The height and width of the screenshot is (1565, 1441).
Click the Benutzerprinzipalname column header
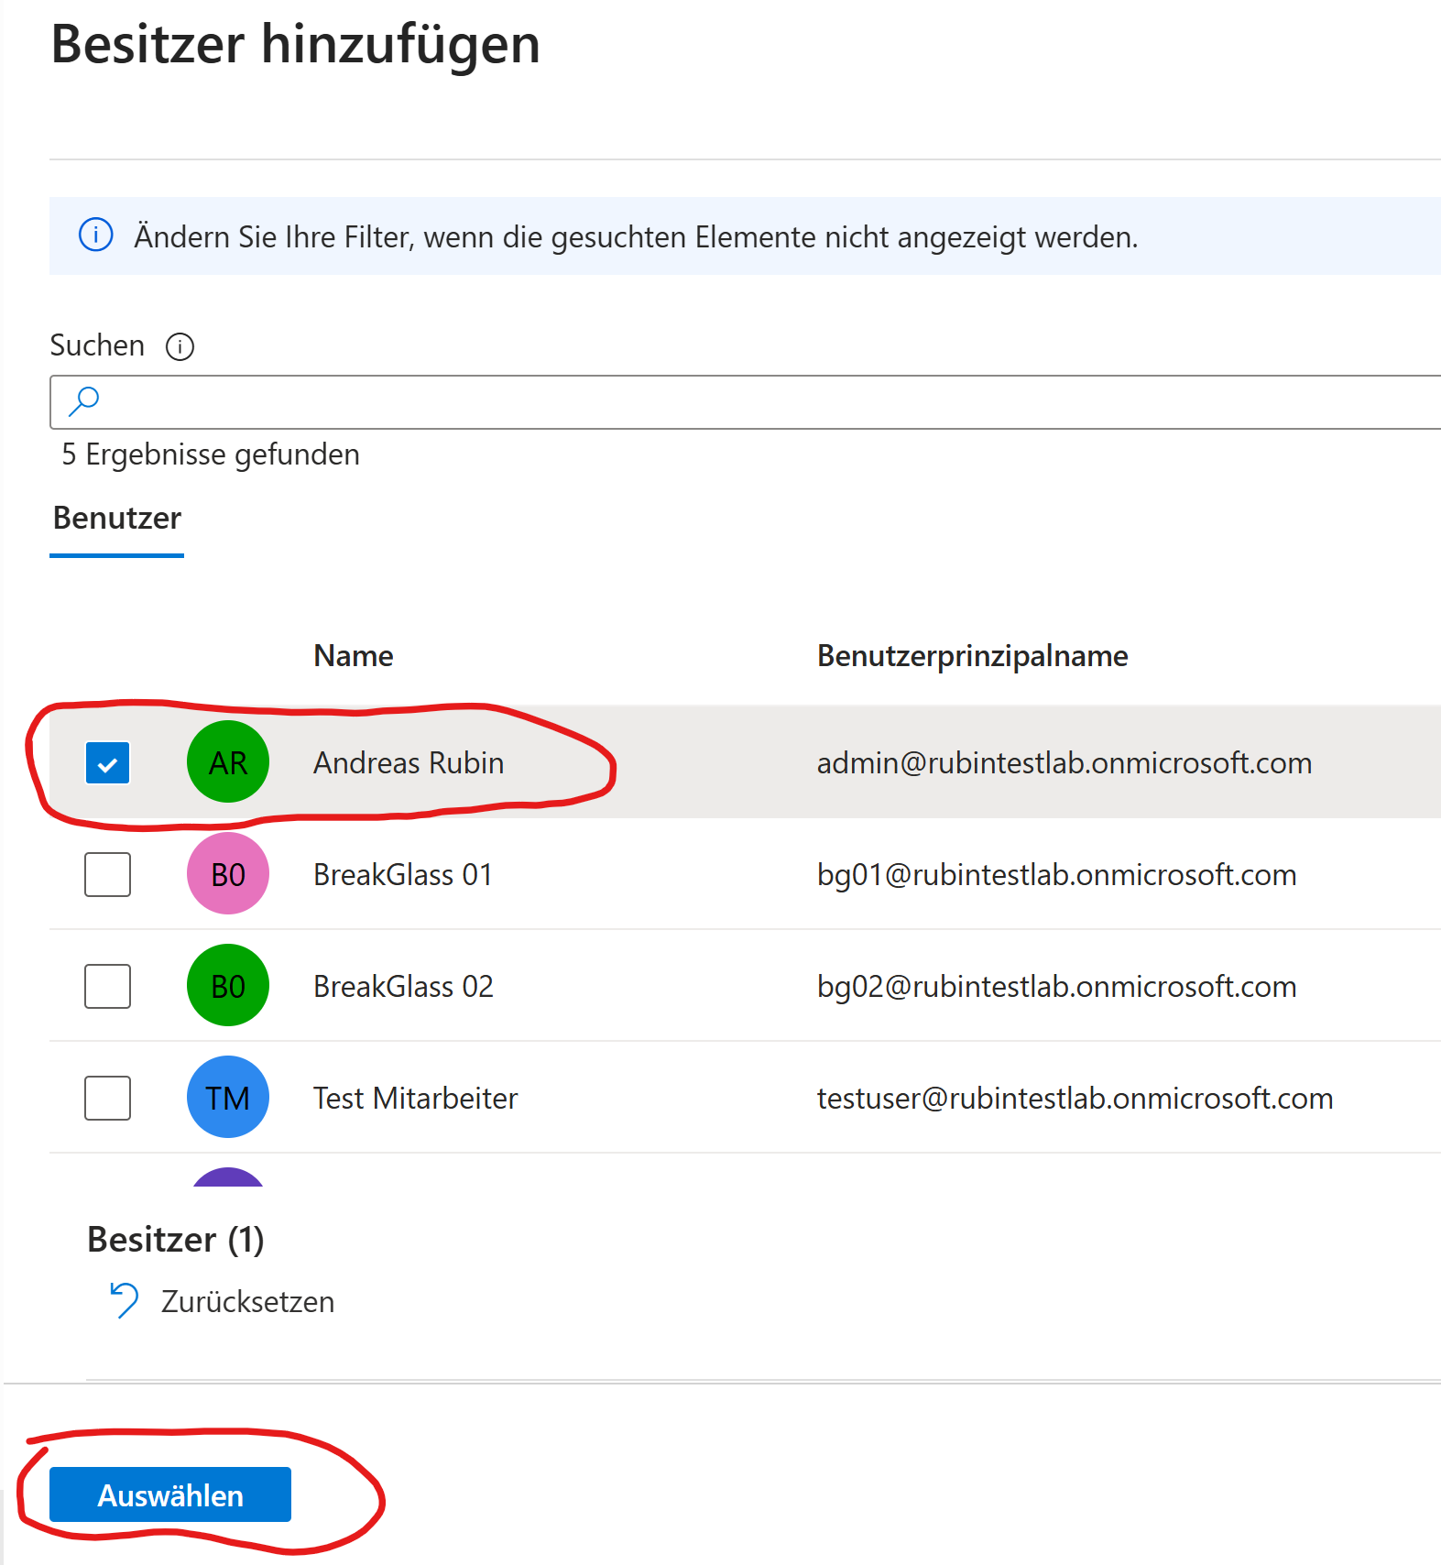point(972,656)
